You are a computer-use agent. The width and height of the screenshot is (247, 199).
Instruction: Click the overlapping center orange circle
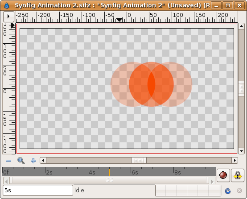tap(151, 84)
